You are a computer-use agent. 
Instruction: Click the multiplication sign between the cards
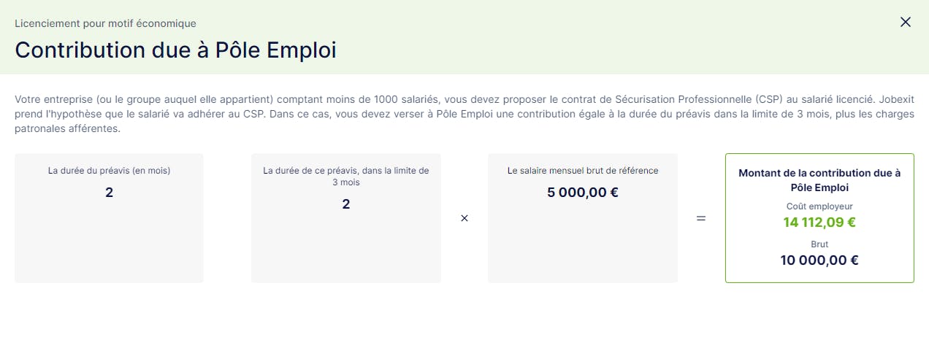(464, 218)
